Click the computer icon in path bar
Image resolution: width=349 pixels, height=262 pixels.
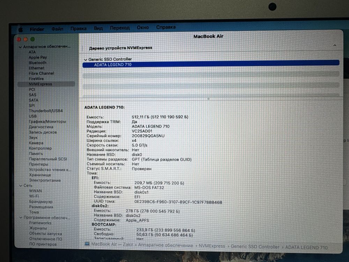[x=87, y=244]
